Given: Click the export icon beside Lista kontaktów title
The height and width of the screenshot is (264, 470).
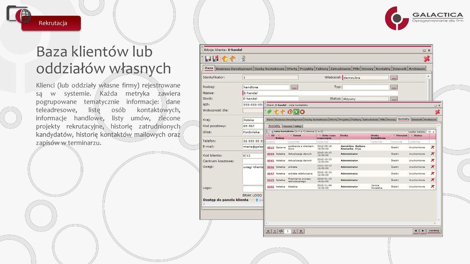Looking at the screenshot, I should (x=272, y=132).
